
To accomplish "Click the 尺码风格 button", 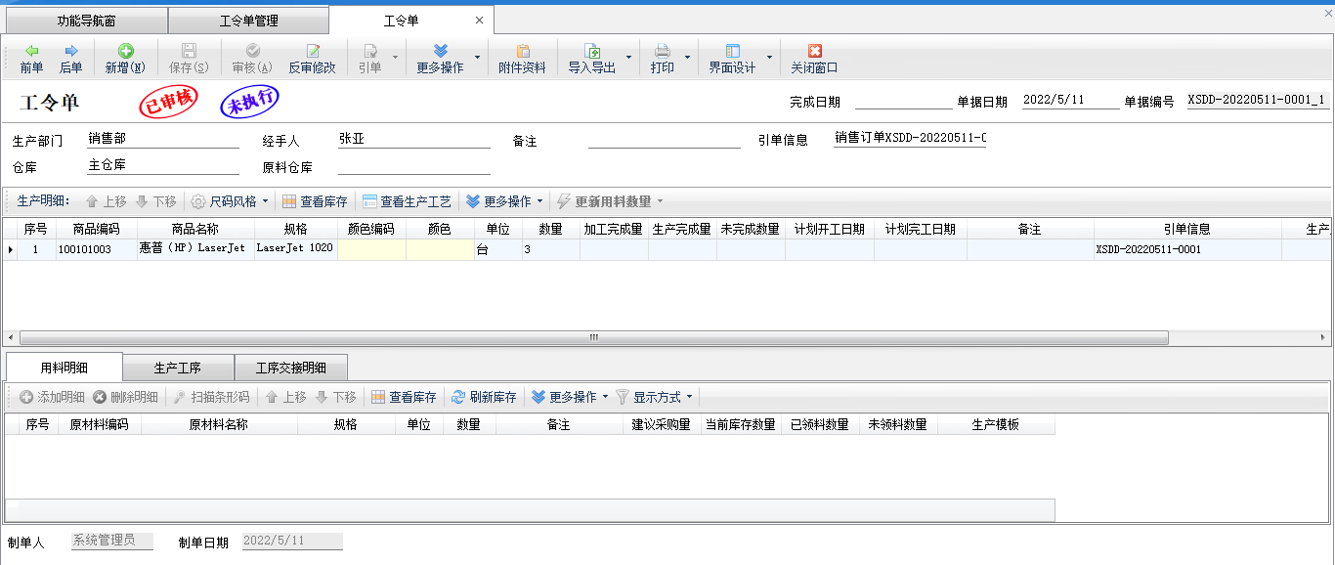I will tap(230, 201).
